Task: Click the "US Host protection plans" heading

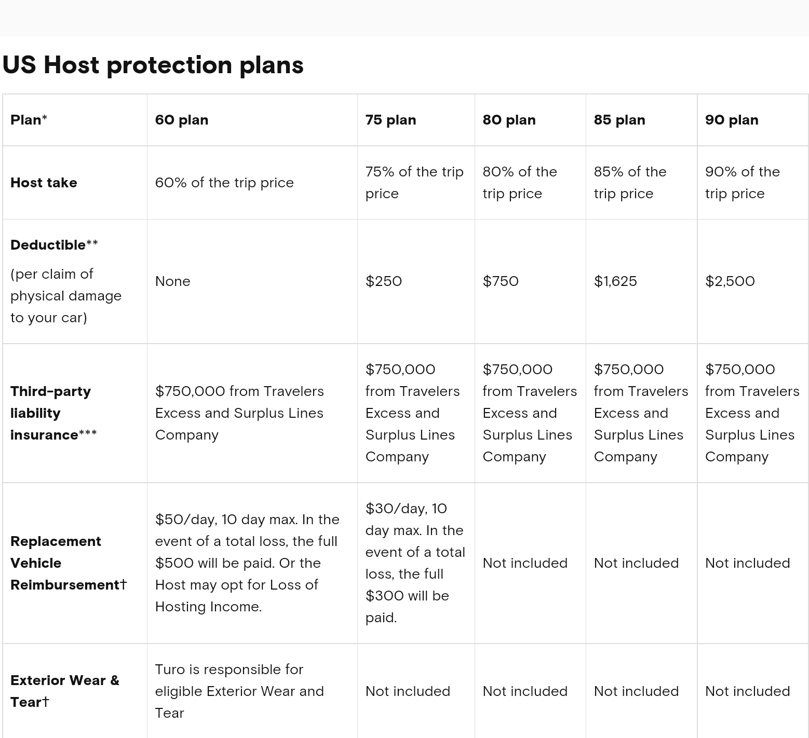Action: 153,65
